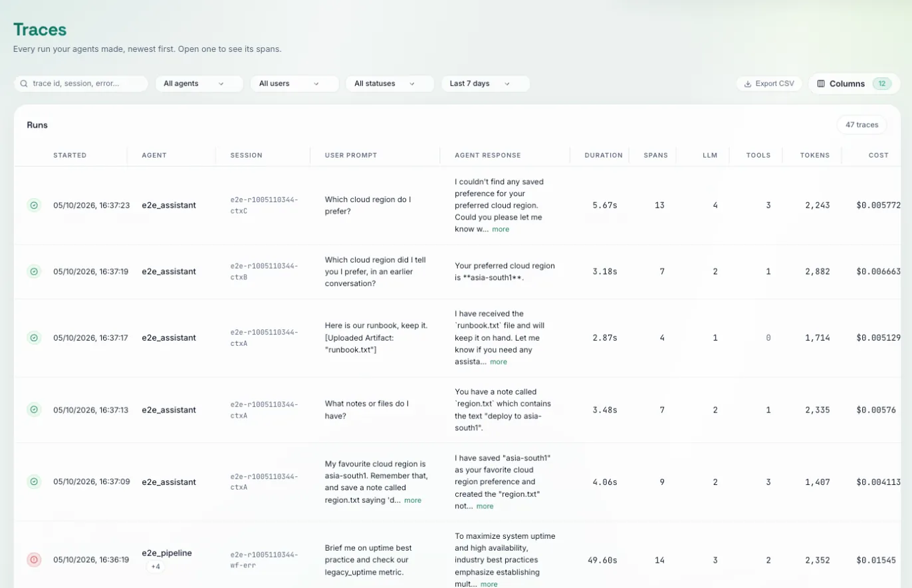Click the columns grid icon
Image resolution: width=912 pixels, height=588 pixels.
[x=821, y=84]
